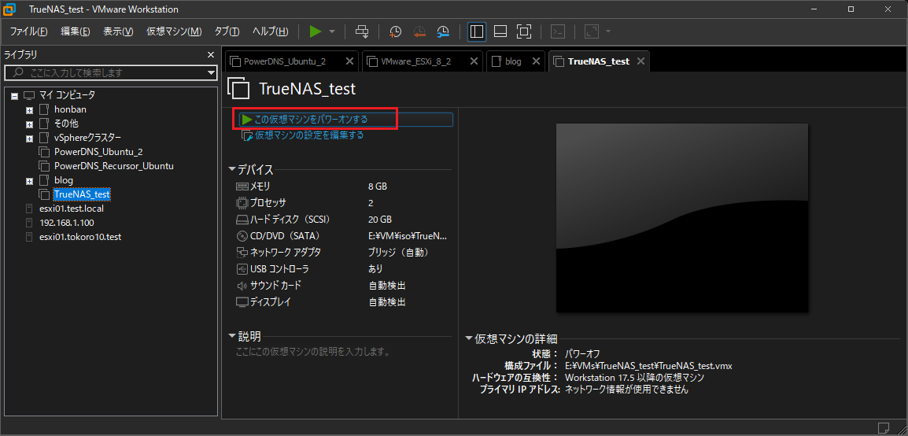Open the ファイル menu
Screen dimensions: 908x436
click(29, 31)
